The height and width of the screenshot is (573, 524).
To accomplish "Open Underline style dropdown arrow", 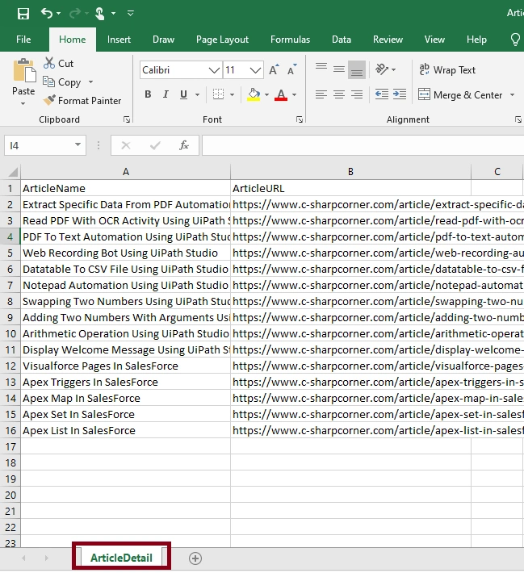I will click(x=197, y=94).
